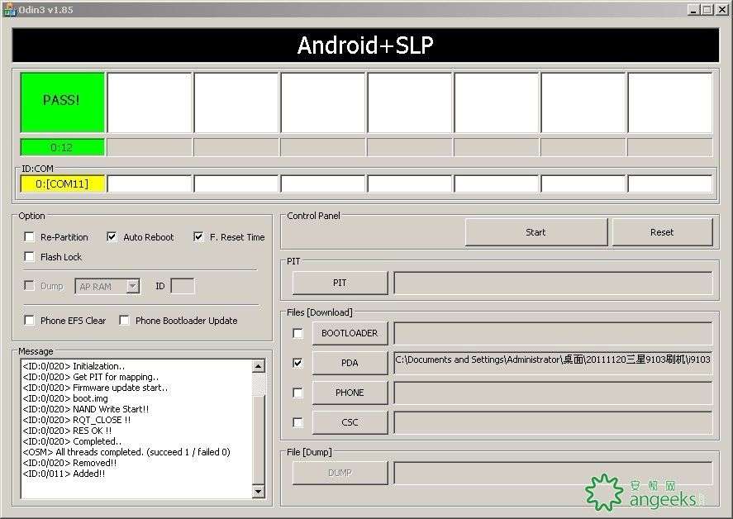Click the BOOTLOADER file path field

pos(553,333)
